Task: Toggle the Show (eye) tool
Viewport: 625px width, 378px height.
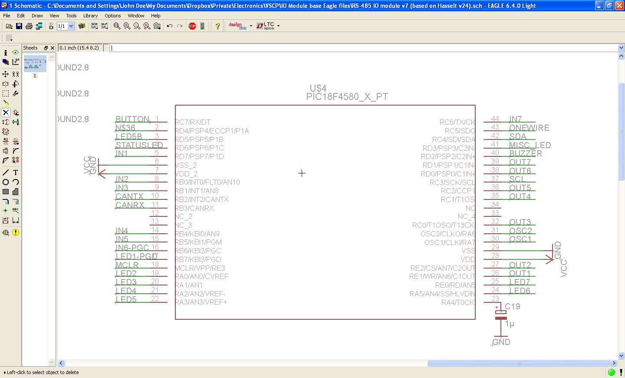Action: pos(16,53)
